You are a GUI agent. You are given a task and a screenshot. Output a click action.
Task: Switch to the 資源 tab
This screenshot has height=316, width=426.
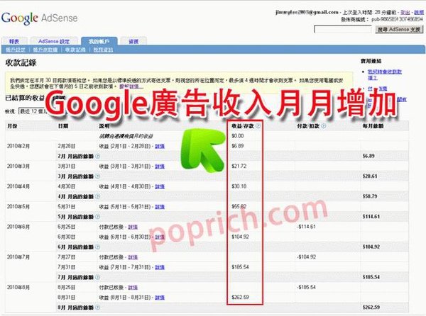[x=133, y=41]
